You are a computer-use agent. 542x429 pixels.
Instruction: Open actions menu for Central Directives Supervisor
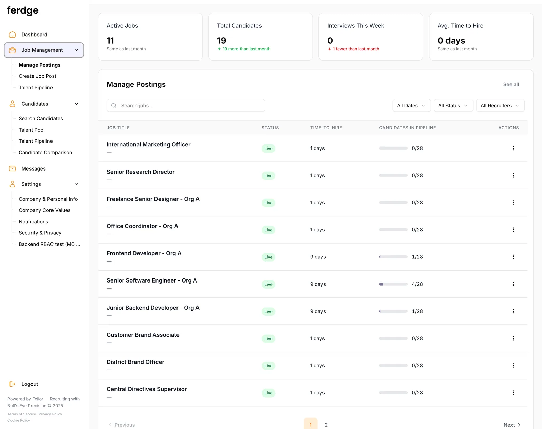(x=513, y=393)
